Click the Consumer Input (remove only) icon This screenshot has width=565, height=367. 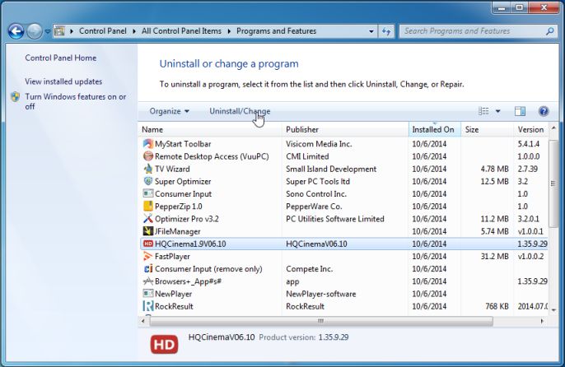click(148, 269)
